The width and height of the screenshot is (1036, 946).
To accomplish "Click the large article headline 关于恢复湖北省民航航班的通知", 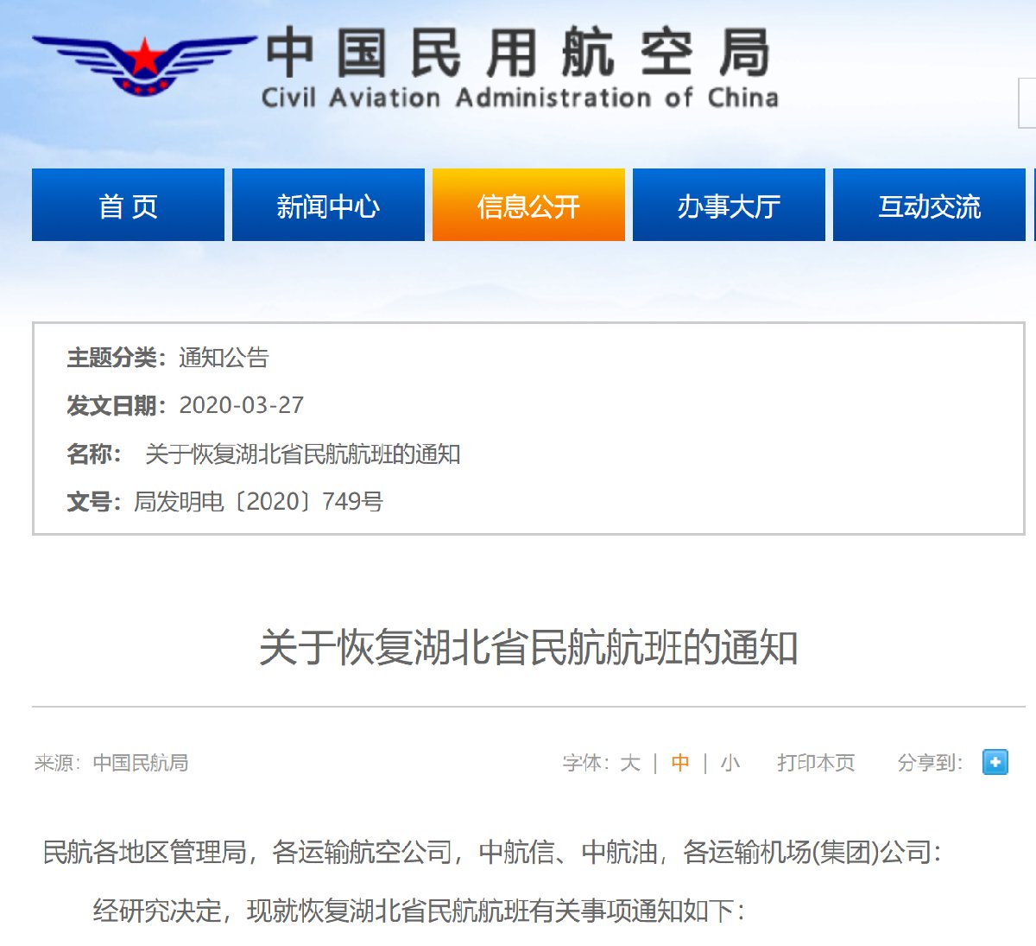I will pyautogui.click(x=528, y=648).
